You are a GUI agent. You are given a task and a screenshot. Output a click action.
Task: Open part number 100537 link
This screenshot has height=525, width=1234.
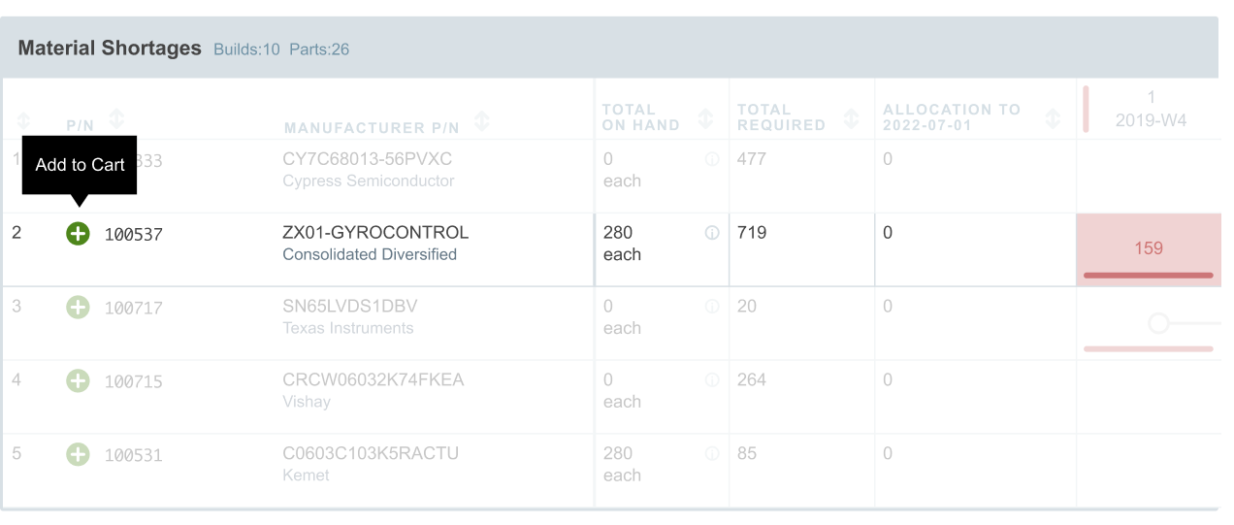coord(134,235)
